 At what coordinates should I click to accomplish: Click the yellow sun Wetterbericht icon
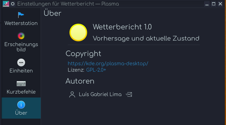[x=78, y=32]
